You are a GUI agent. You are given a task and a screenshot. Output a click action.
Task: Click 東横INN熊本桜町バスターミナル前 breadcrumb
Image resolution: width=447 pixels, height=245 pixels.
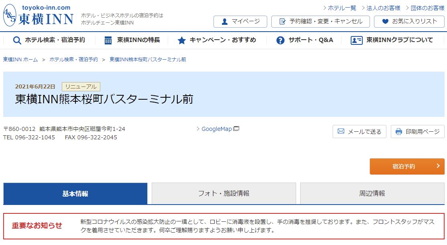click(148, 60)
